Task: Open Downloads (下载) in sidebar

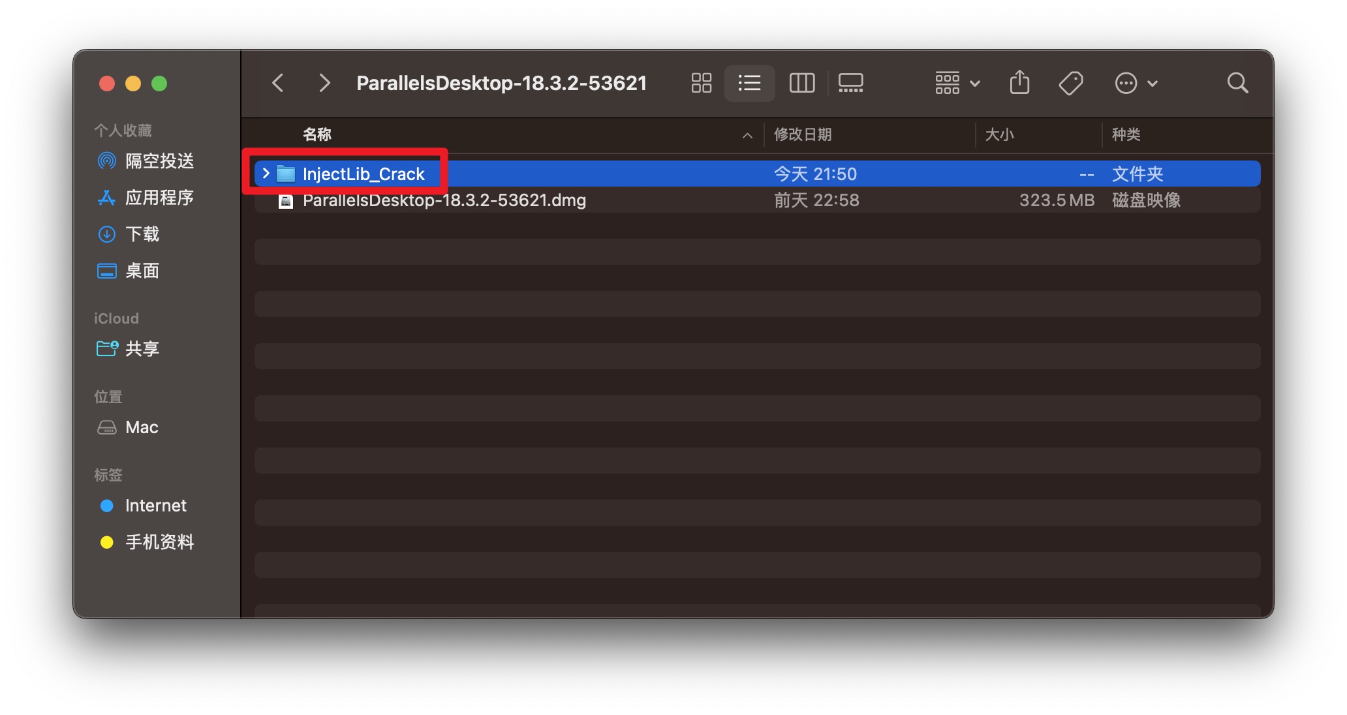Action: [x=142, y=234]
